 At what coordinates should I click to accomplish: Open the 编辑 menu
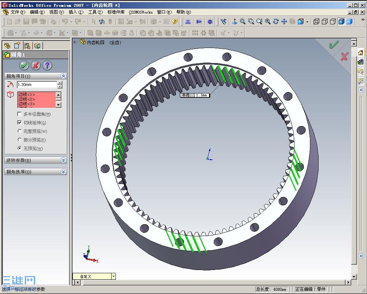coord(37,12)
